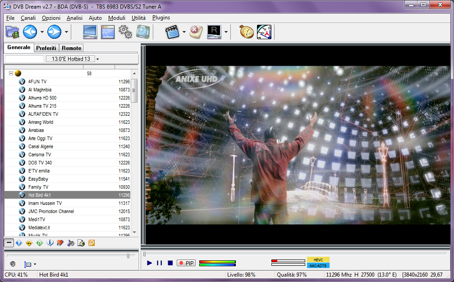Open the Moduli menu
This screenshot has height=282, width=454.
tap(117, 18)
